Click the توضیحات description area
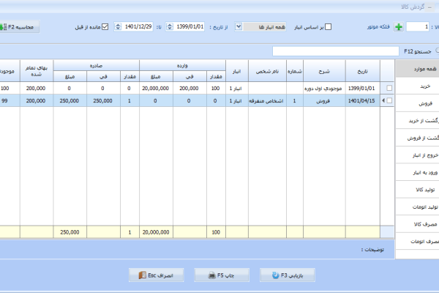The width and height of the screenshot is (439, 293). (x=197, y=249)
